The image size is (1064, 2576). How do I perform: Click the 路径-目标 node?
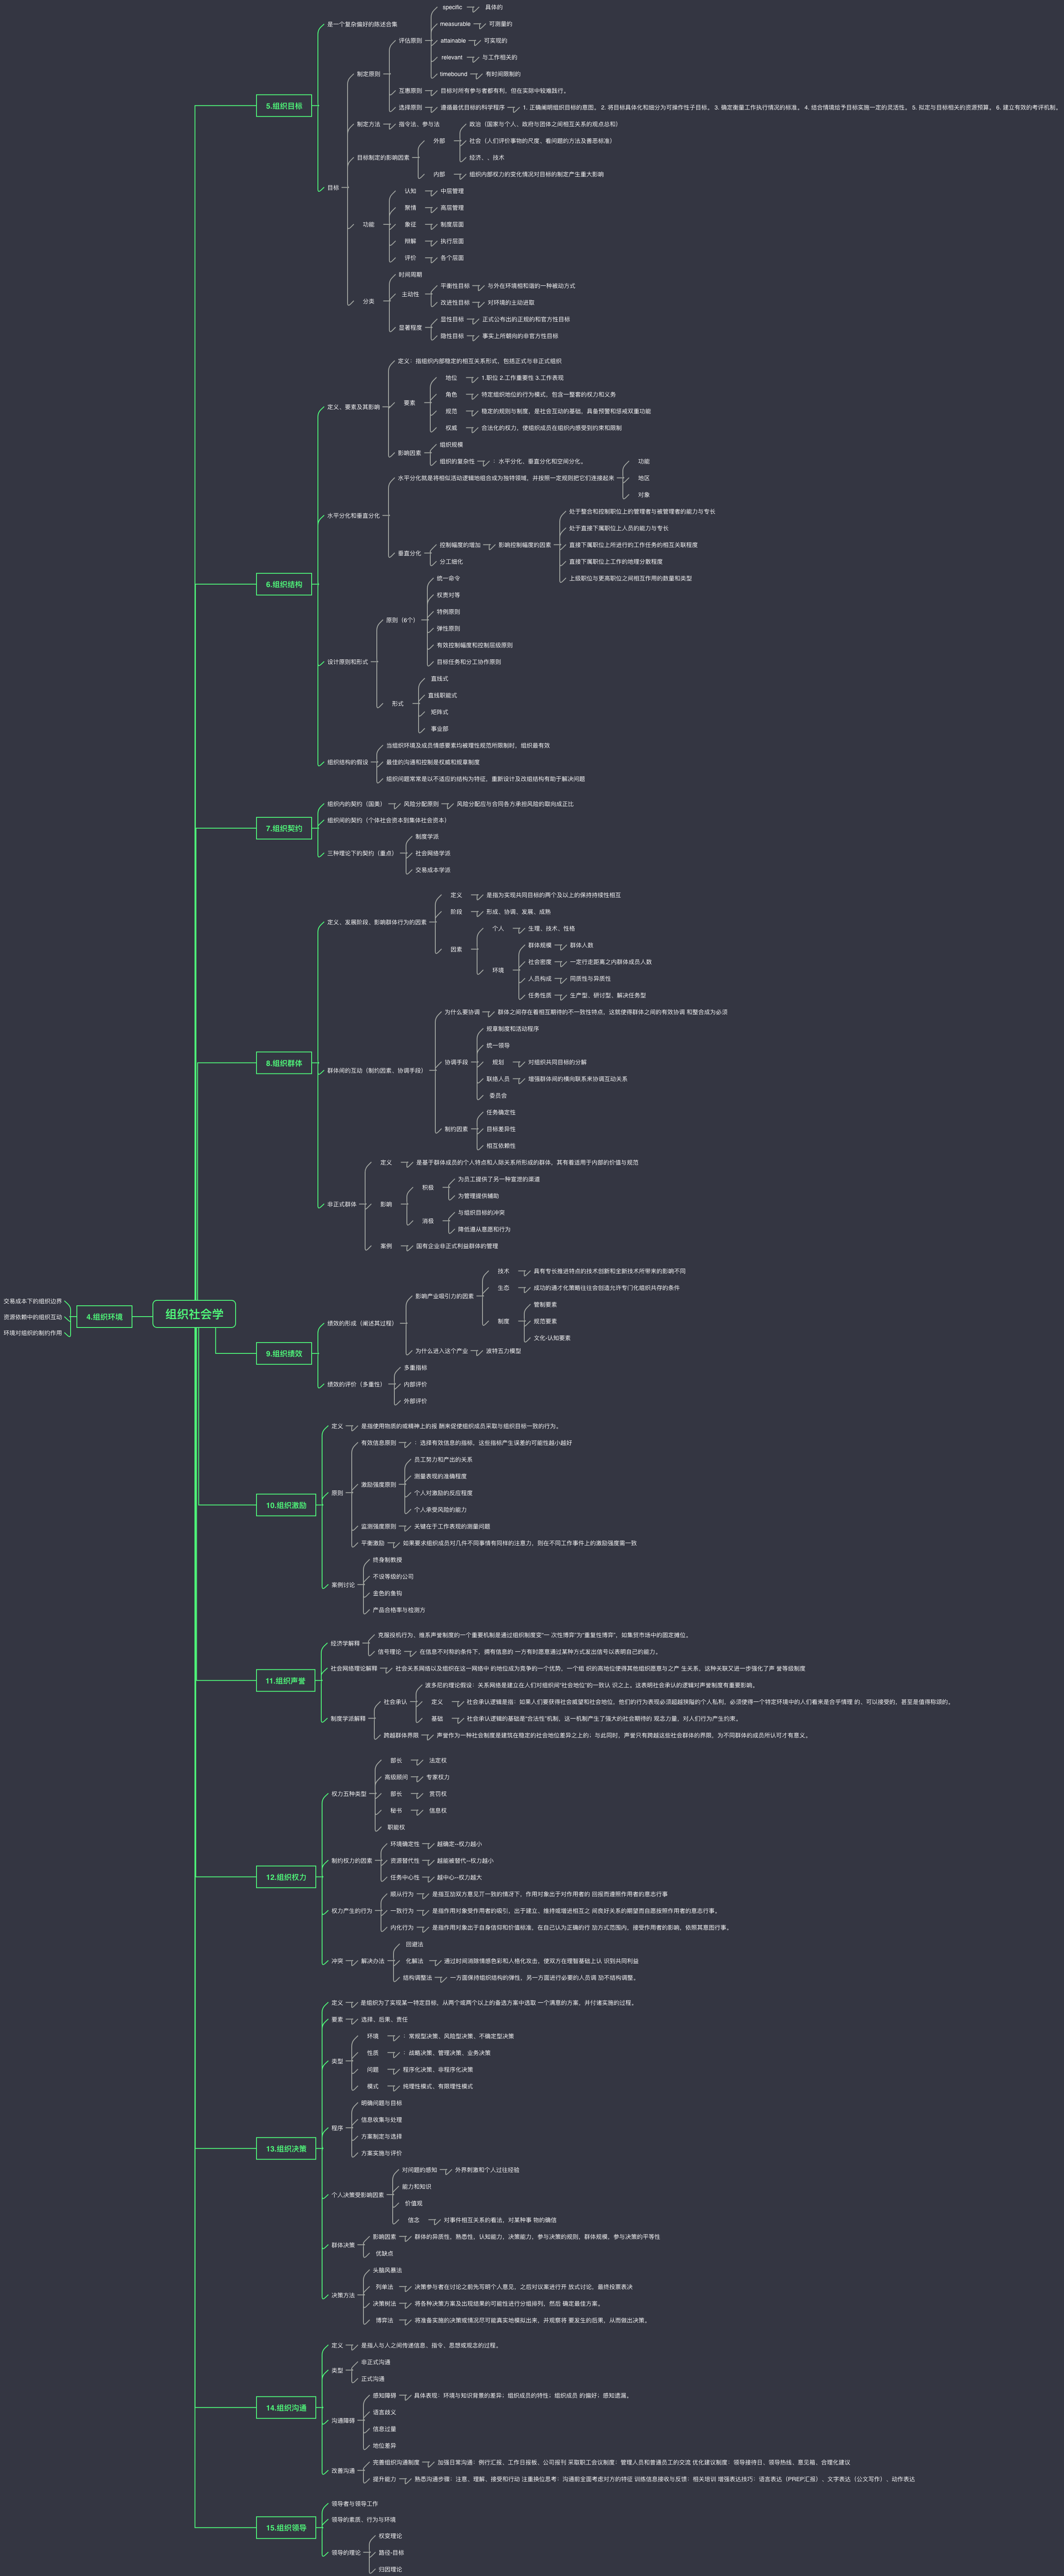[x=391, y=2553]
